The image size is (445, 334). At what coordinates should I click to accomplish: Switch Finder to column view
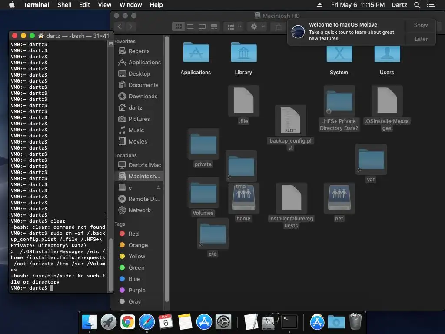pos(202,27)
